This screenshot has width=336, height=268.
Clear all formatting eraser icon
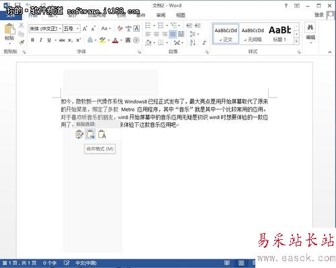(x=120, y=28)
